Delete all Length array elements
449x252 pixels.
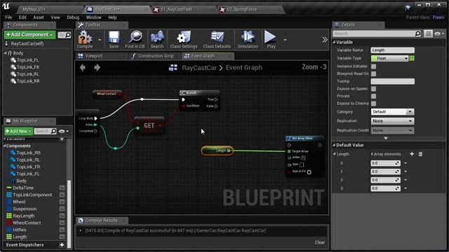[420, 154]
